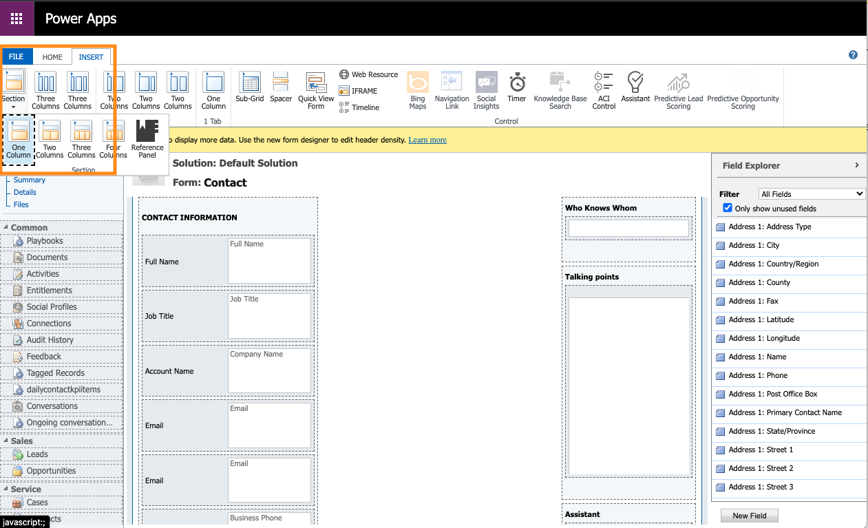868x528 pixels.
Task: Open the Filter All Fields dropdown
Action: coord(812,194)
